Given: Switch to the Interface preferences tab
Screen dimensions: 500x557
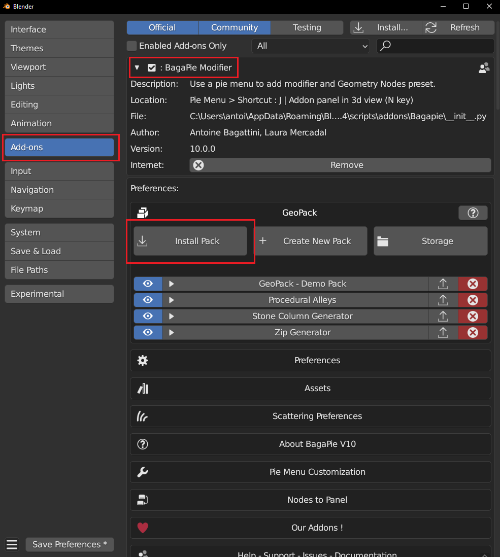Looking at the screenshot, I should pos(59,29).
